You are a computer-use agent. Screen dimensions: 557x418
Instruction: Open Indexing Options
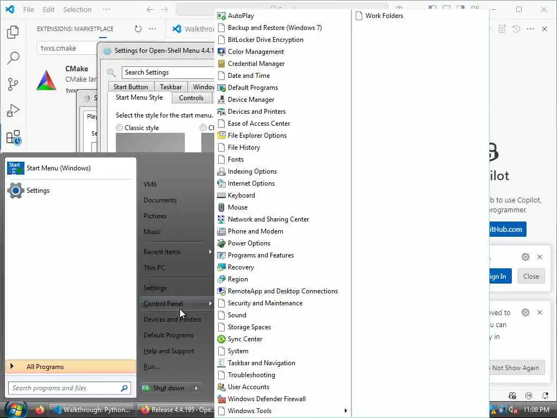tap(252, 171)
